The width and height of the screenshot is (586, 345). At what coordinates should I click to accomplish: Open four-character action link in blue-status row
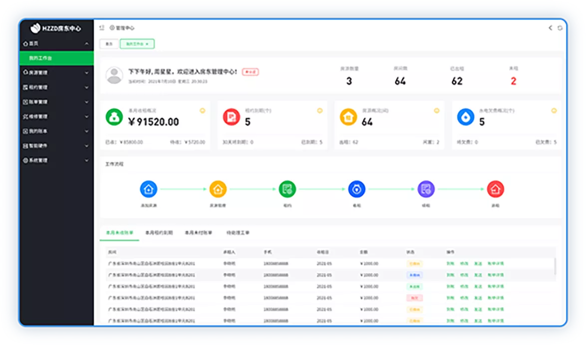496,275
